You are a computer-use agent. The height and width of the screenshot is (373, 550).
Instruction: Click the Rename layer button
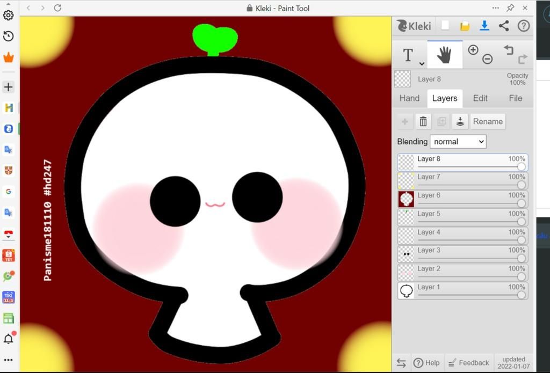(x=488, y=121)
